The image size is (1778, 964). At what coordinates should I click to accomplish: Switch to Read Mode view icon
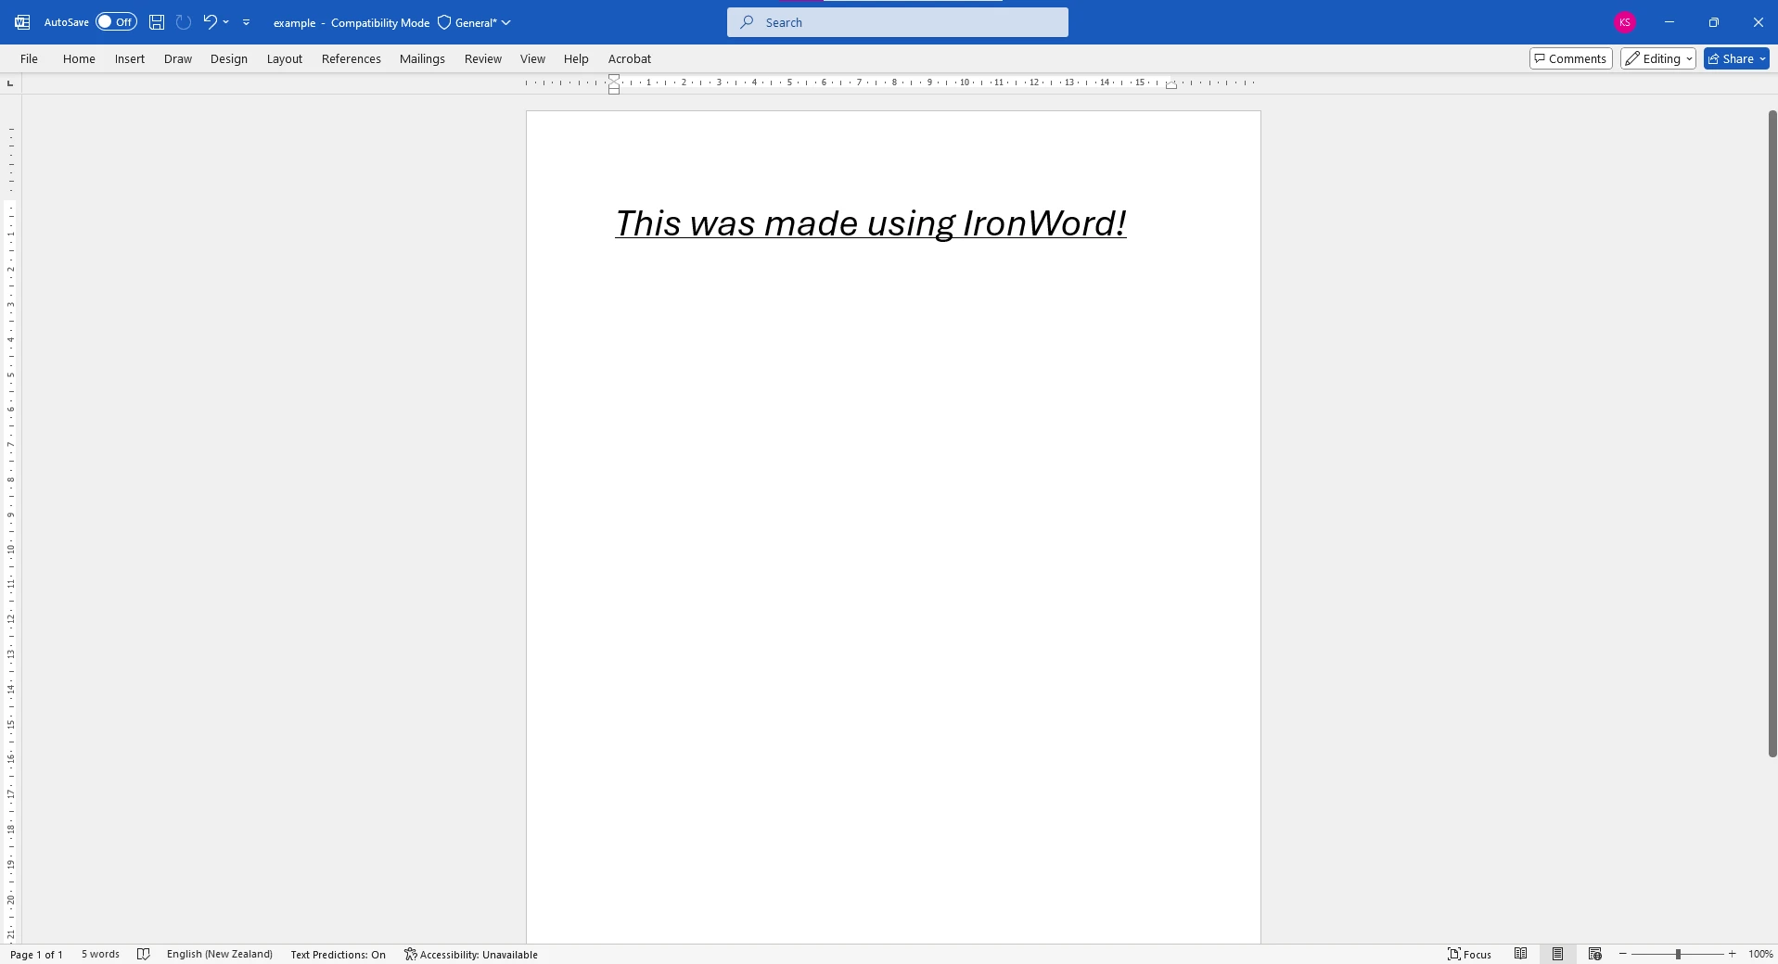[x=1520, y=954]
